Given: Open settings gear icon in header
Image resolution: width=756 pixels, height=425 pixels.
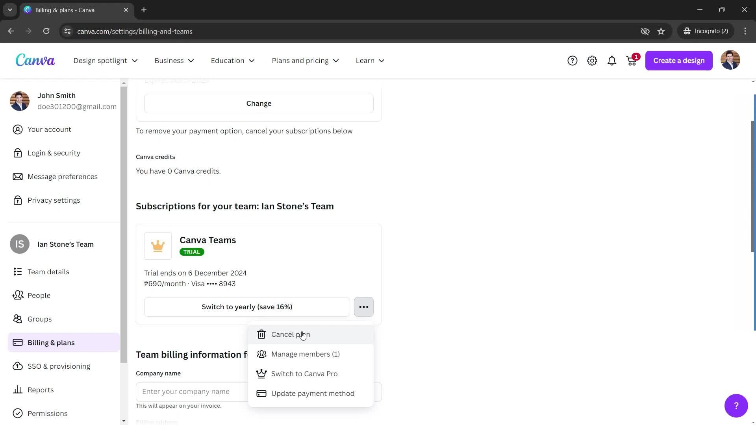Looking at the screenshot, I should pos(592,61).
